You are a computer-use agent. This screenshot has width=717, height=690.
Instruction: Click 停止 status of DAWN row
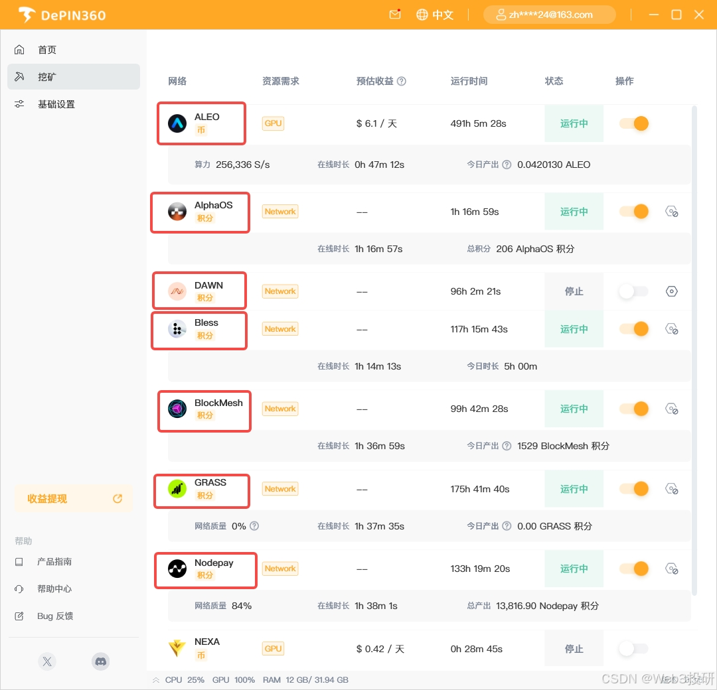574,291
